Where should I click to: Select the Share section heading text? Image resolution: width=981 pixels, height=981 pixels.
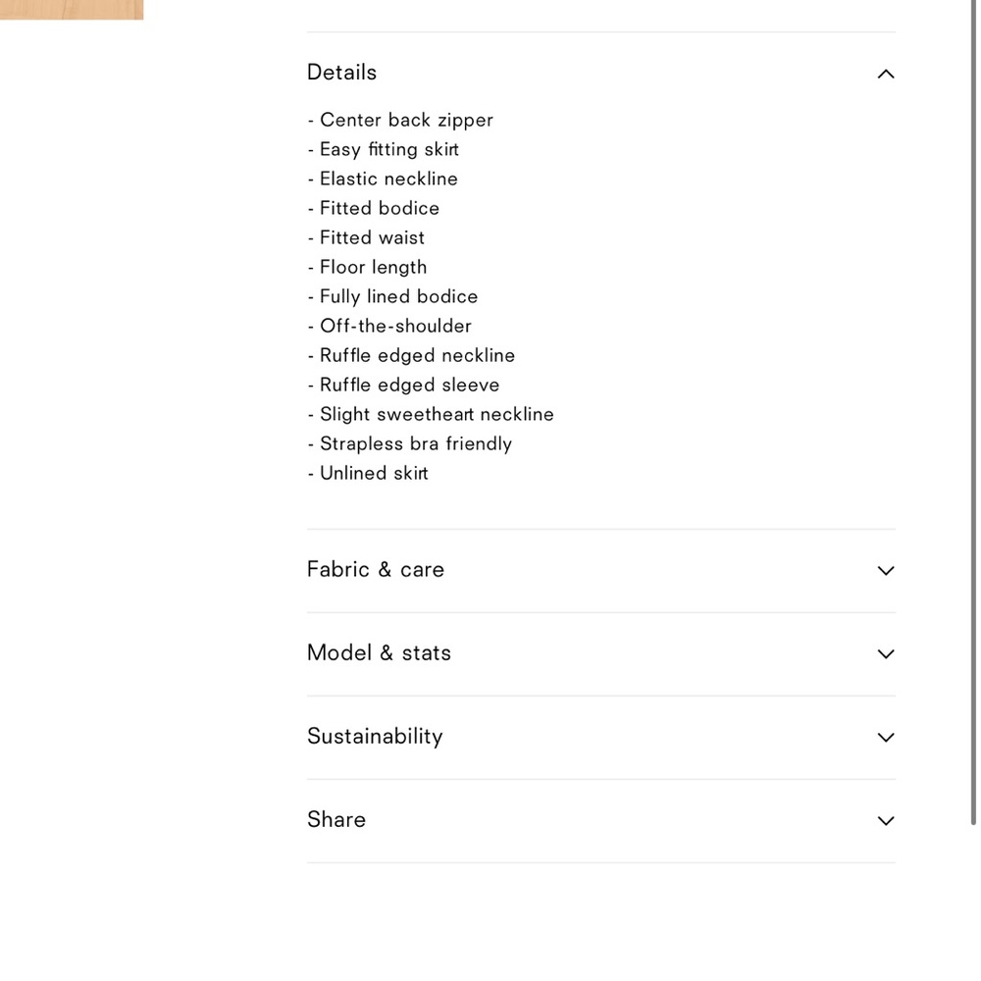[336, 819]
